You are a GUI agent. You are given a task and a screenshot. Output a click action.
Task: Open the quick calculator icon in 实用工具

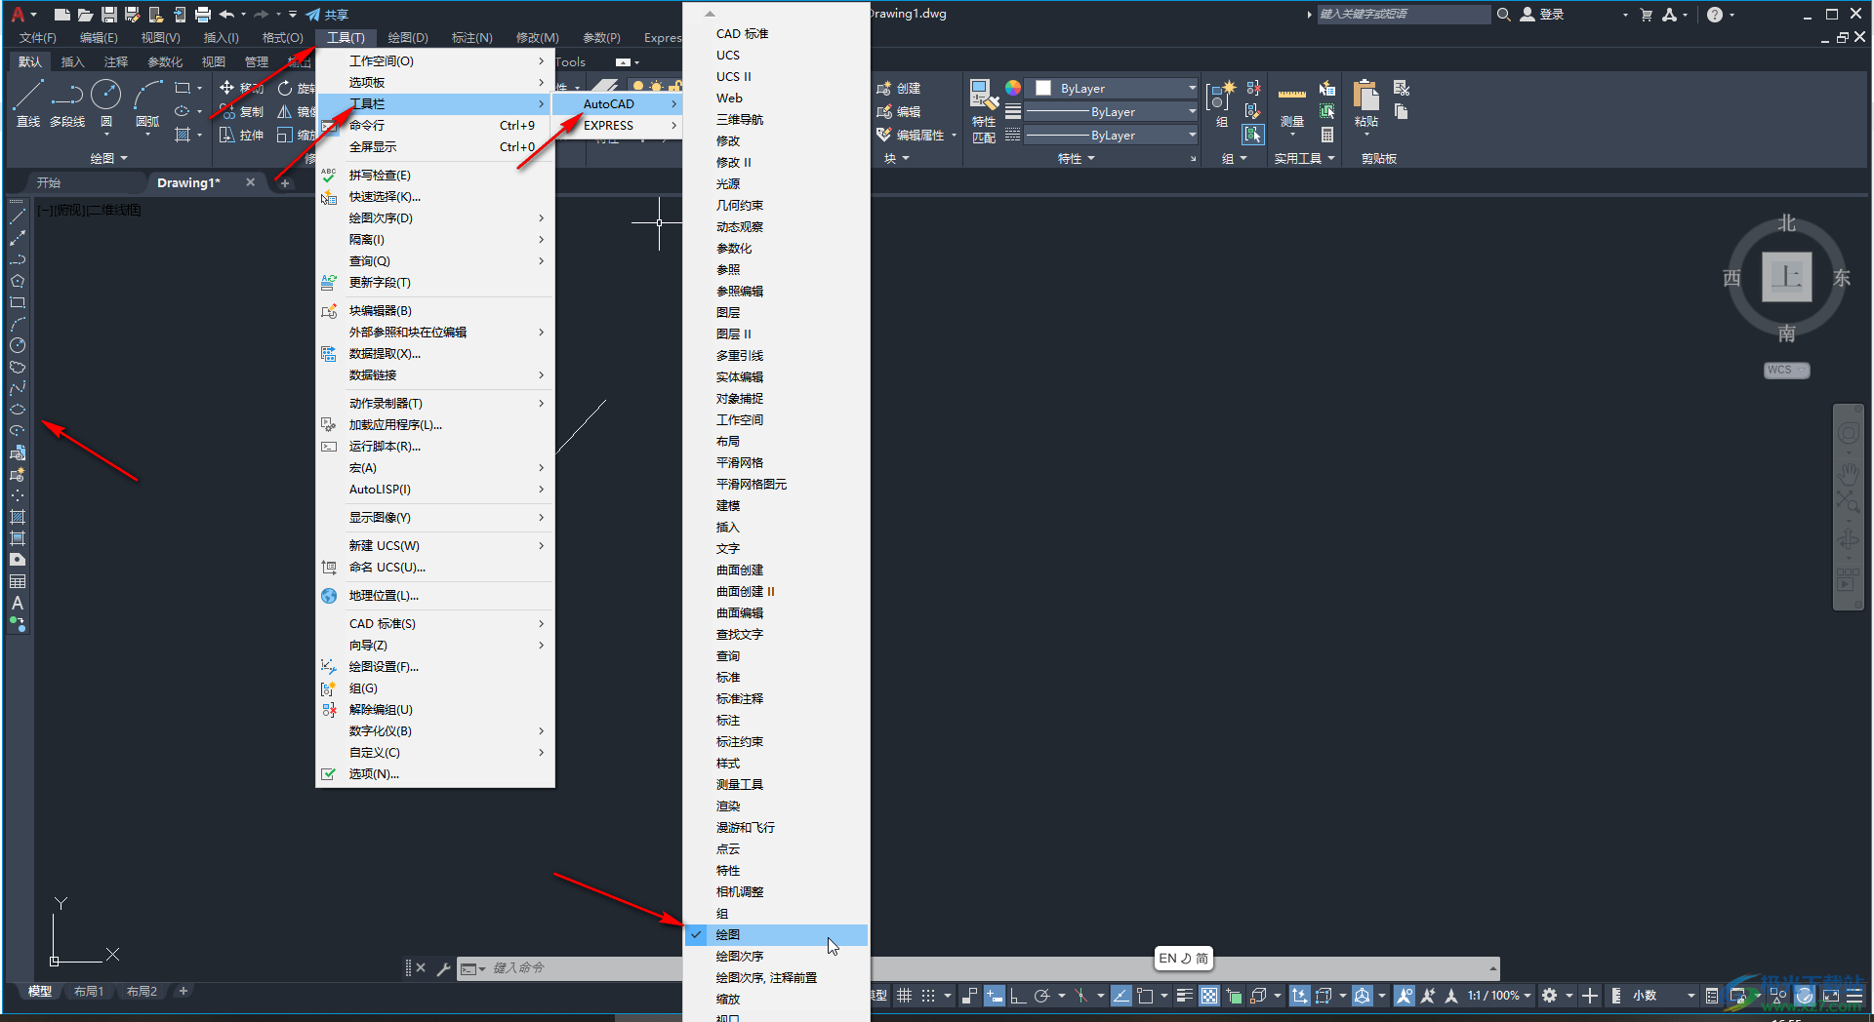tap(1327, 135)
